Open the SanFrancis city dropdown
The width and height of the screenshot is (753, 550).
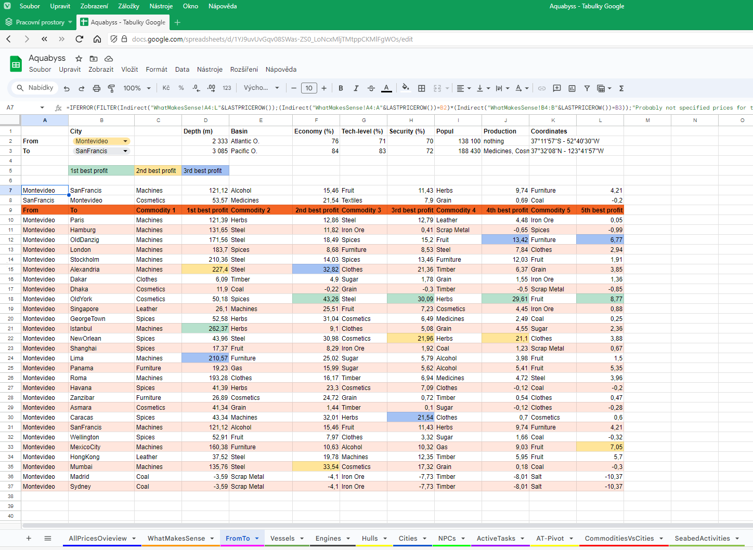[x=125, y=151]
